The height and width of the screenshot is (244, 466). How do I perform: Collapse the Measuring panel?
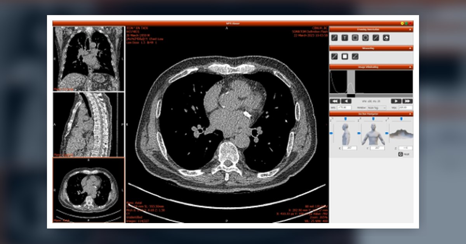(x=411, y=48)
